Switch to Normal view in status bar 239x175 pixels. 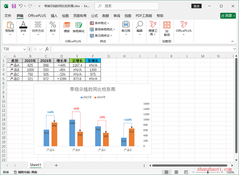[x=167, y=172]
